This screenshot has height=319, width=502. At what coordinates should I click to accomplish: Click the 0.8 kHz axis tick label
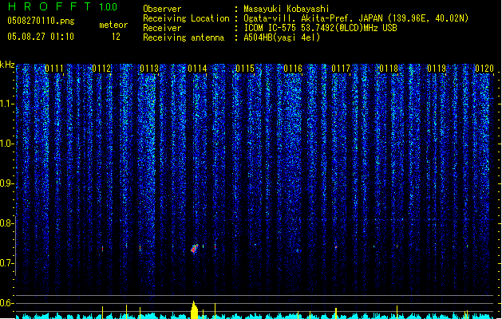pyautogui.click(x=6, y=223)
